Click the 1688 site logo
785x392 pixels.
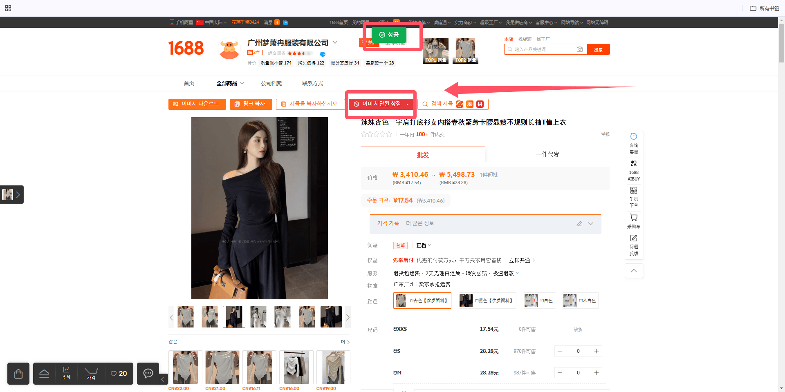[186, 48]
